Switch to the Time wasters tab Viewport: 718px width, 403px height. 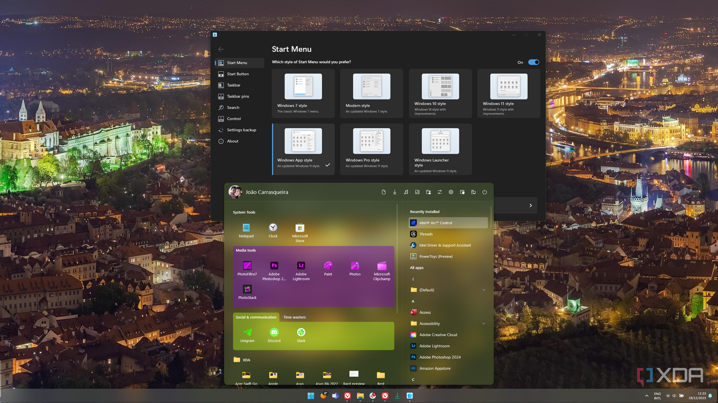[294, 317]
